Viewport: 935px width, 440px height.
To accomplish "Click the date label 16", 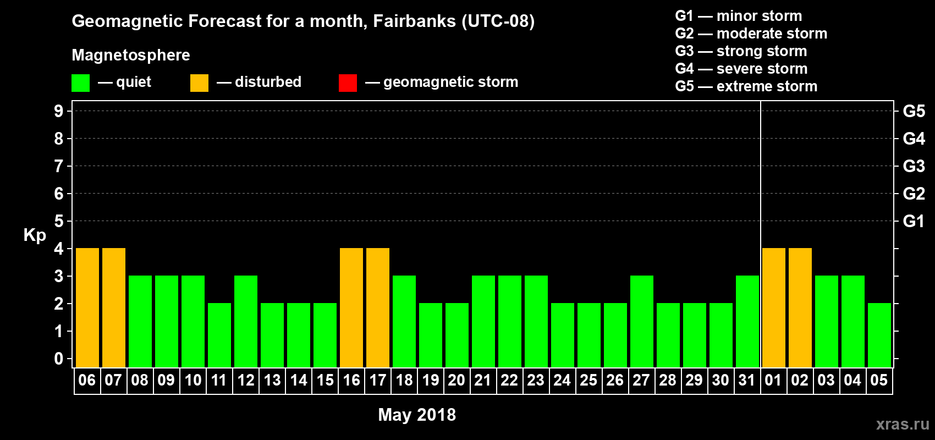I will 351,380.
